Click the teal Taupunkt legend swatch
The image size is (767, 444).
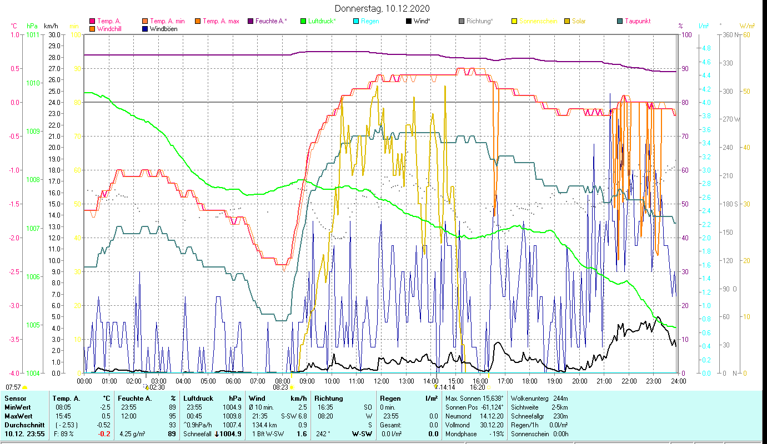(x=619, y=21)
